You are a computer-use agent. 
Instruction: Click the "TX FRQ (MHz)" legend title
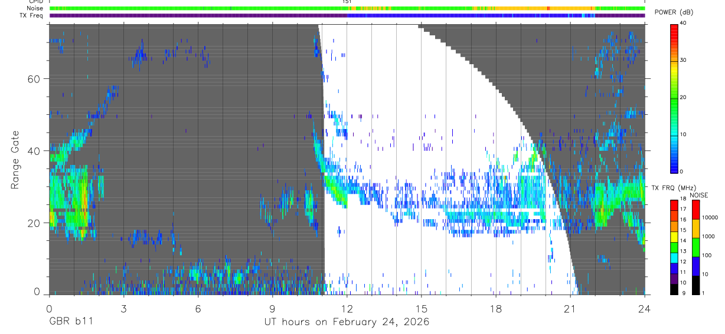pos(673,187)
